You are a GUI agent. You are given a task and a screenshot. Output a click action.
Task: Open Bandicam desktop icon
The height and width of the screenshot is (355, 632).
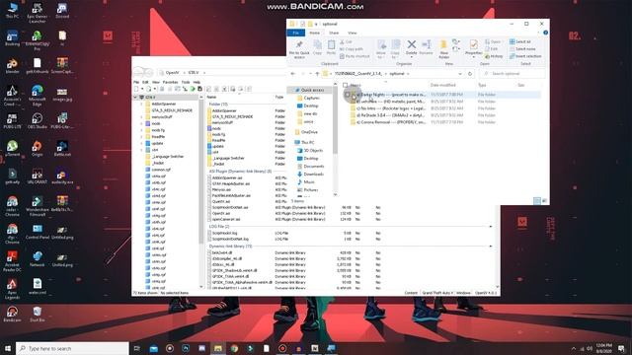coord(12,314)
